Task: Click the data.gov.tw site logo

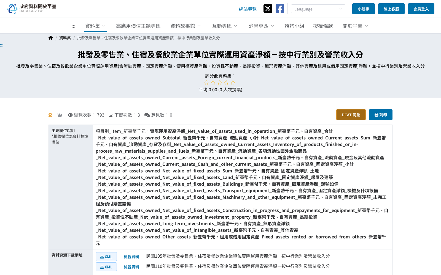Action: tap(31, 9)
